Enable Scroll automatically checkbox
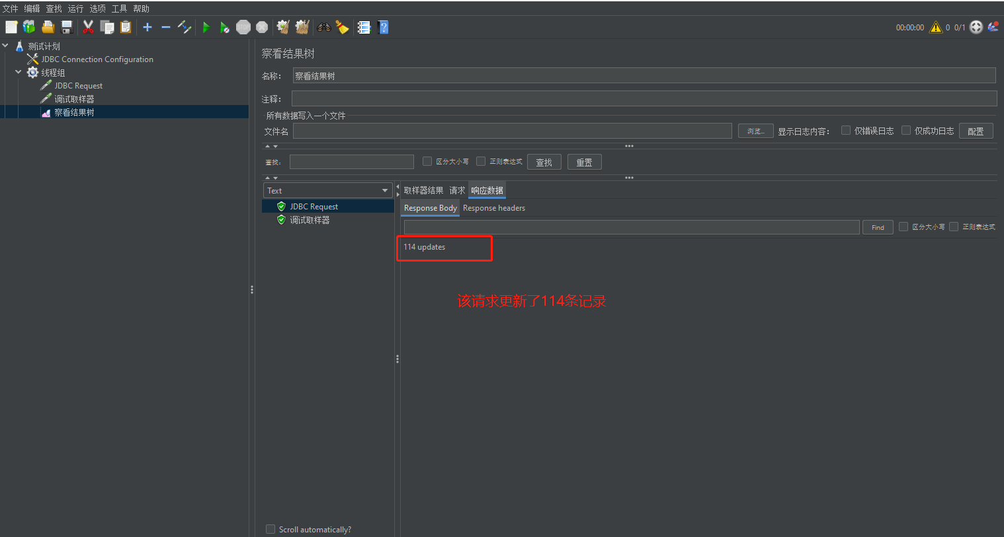Image resolution: width=1004 pixels, height=537 pixels. [x=271, y=529]
